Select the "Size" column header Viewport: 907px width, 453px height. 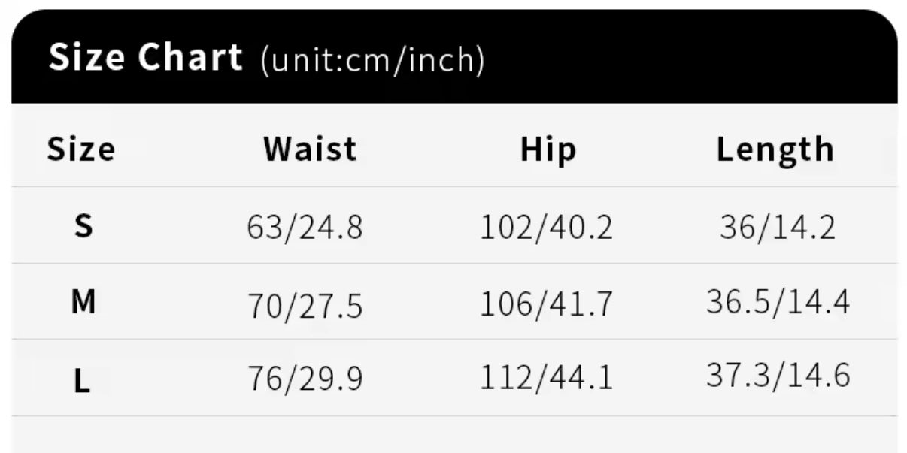click(x=81, y=149)
